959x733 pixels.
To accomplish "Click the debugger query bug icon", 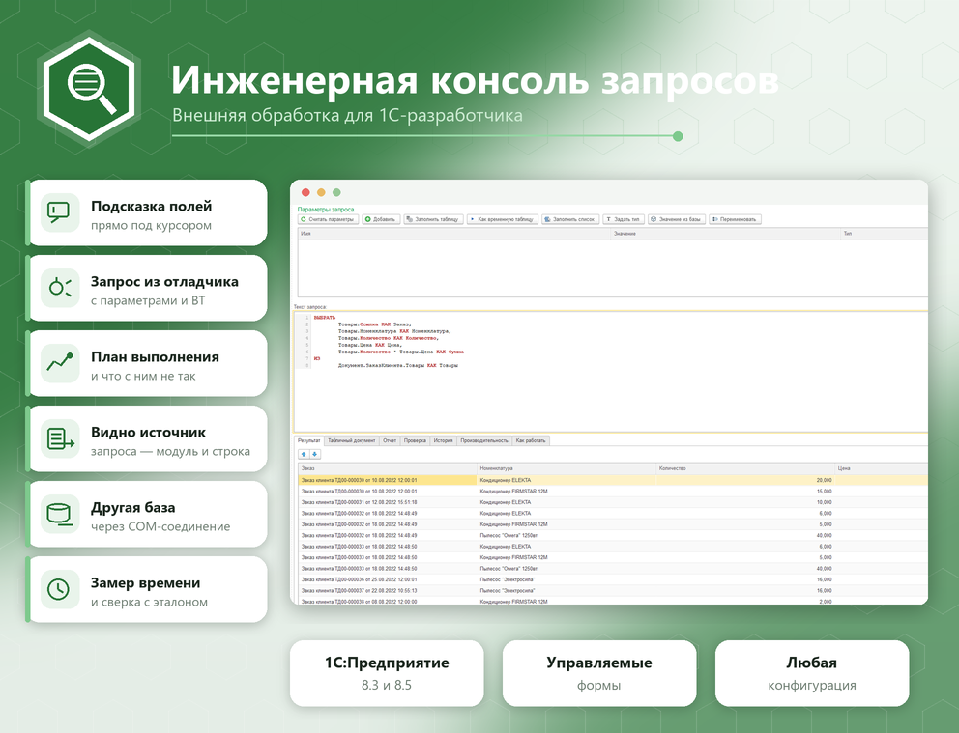I will [x=59, y=289].
